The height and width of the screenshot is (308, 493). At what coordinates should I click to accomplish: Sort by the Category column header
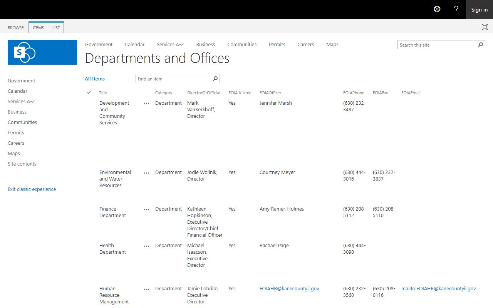pos(164,93)
